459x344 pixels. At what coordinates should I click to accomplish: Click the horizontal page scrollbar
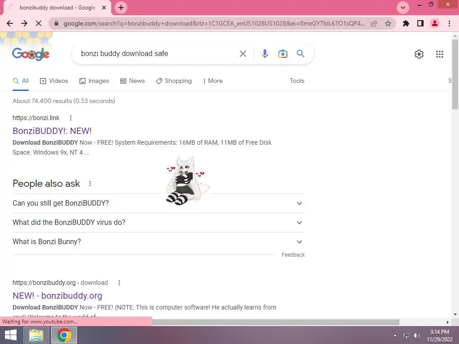(x=276, y=322)
